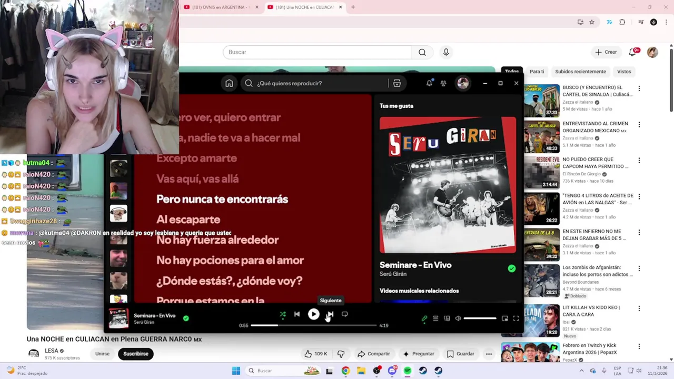Viewport: 674px width, 379px height.
Task: Enter Spotify full screen mode
Action: pos(516,318)
